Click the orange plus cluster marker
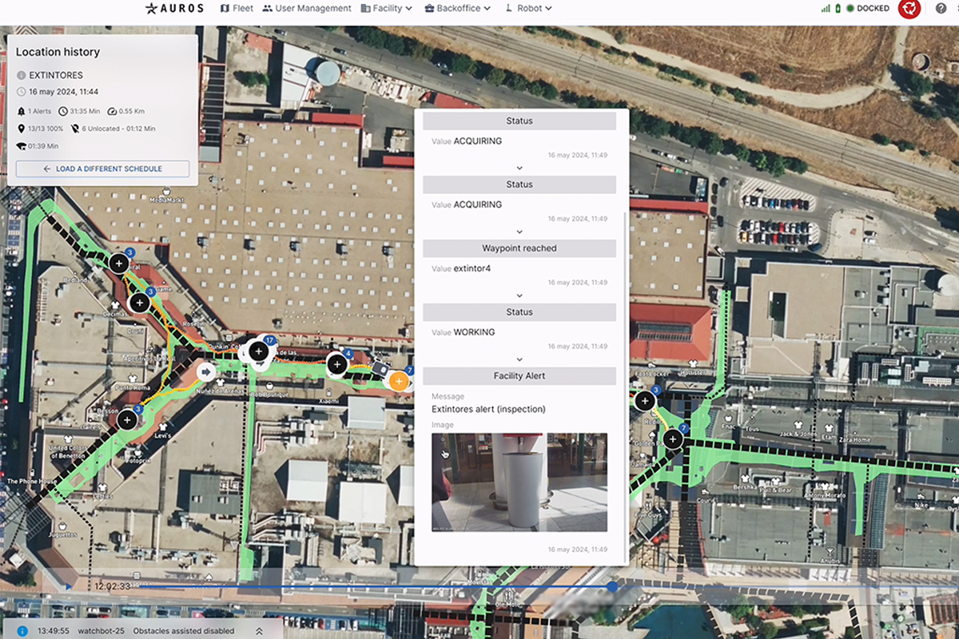959x639 pixels. pos(397,381)
